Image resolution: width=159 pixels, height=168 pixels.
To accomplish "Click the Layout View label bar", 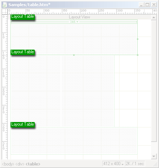I will pyautogui.click(x=79, y=17).
